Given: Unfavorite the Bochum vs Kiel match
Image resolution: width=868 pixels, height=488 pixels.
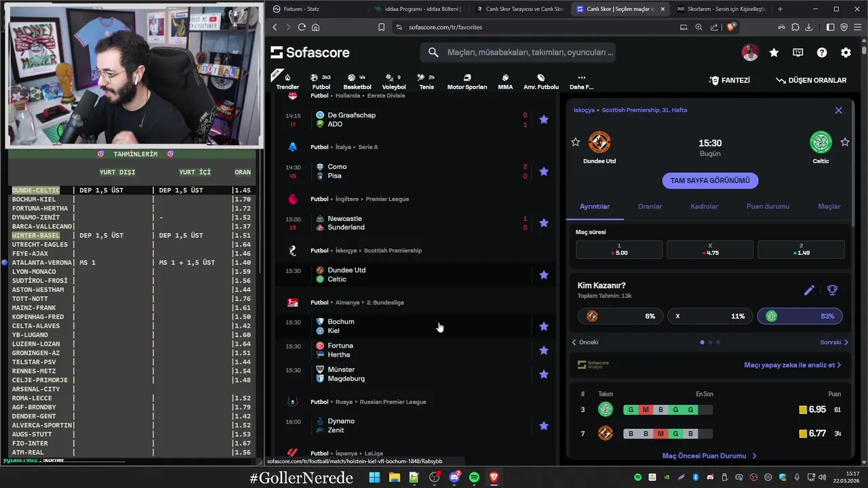Looking at the screenshot, I should (543, 326).
